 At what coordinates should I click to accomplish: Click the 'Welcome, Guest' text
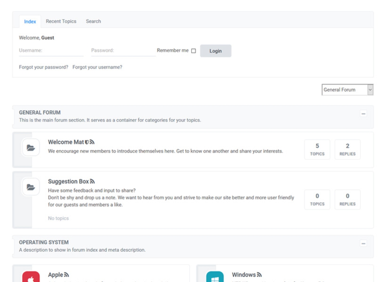pyautogui.click(x=36, y=38)
